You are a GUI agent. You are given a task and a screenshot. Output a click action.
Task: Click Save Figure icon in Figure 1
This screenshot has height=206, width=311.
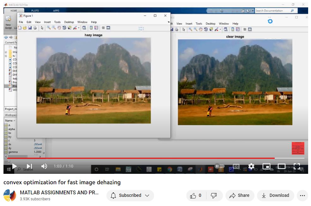(30, 28)
